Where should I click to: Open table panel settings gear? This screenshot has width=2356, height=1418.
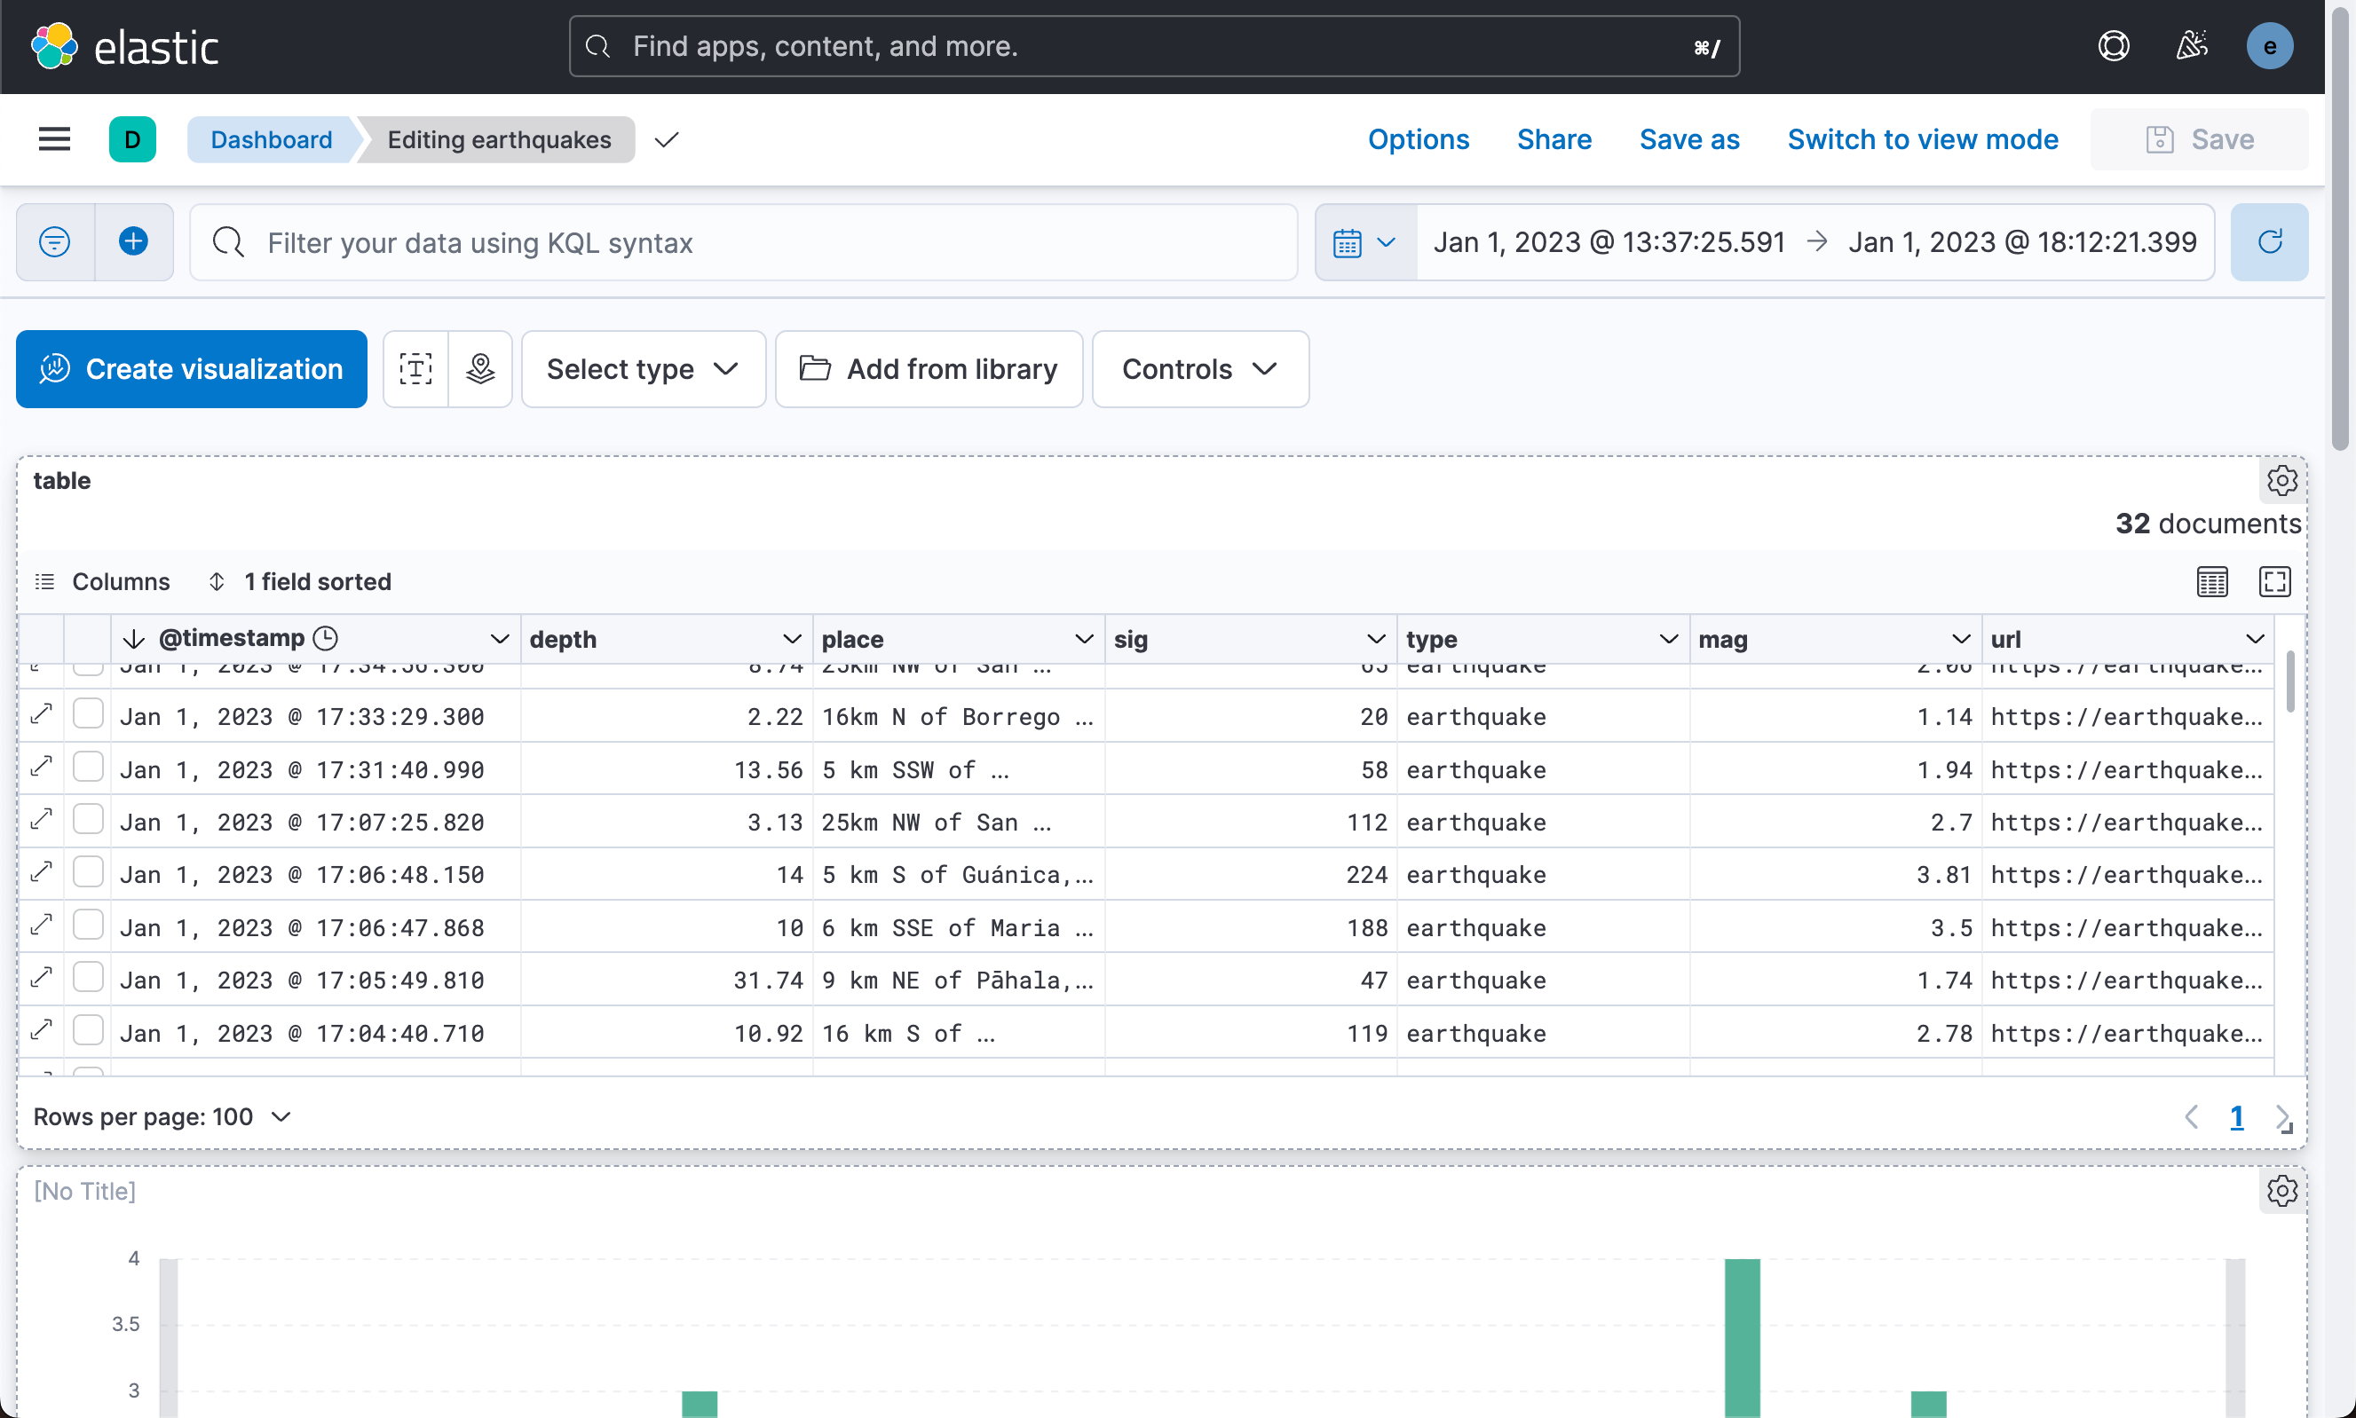coord(2281,481)
